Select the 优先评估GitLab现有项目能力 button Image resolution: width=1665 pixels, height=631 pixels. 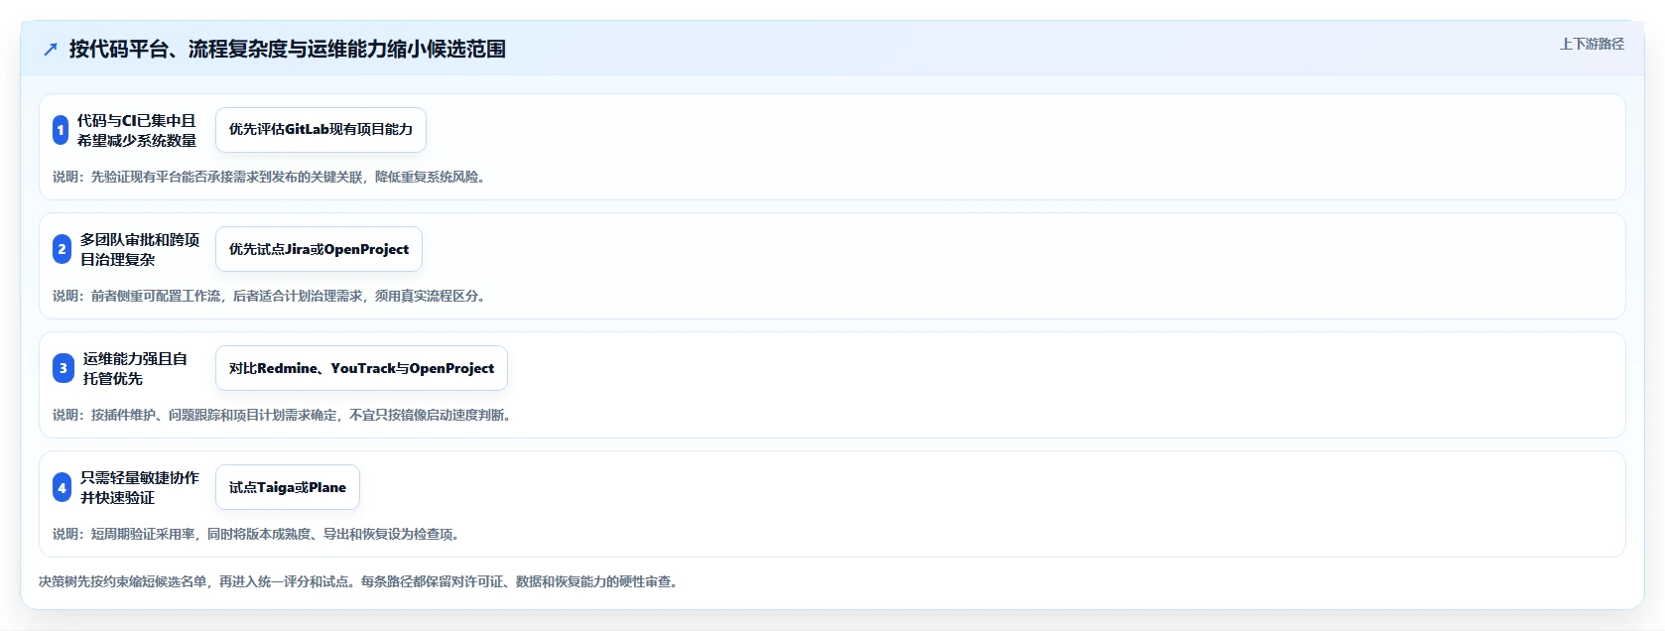320,130
